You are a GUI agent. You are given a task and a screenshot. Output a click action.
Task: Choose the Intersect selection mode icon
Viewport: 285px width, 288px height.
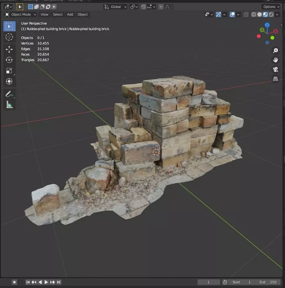click(x=54, y=7)
